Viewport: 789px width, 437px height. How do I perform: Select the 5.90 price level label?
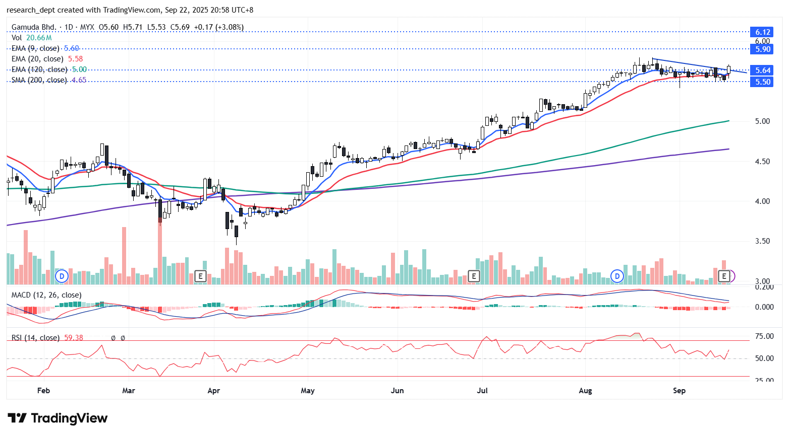coord(762,49)
